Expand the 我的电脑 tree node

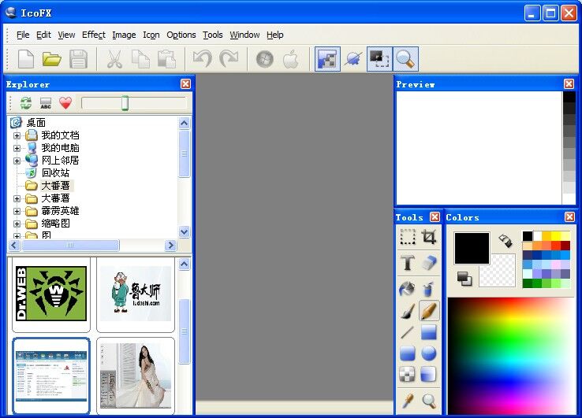(x=17, y=148)
